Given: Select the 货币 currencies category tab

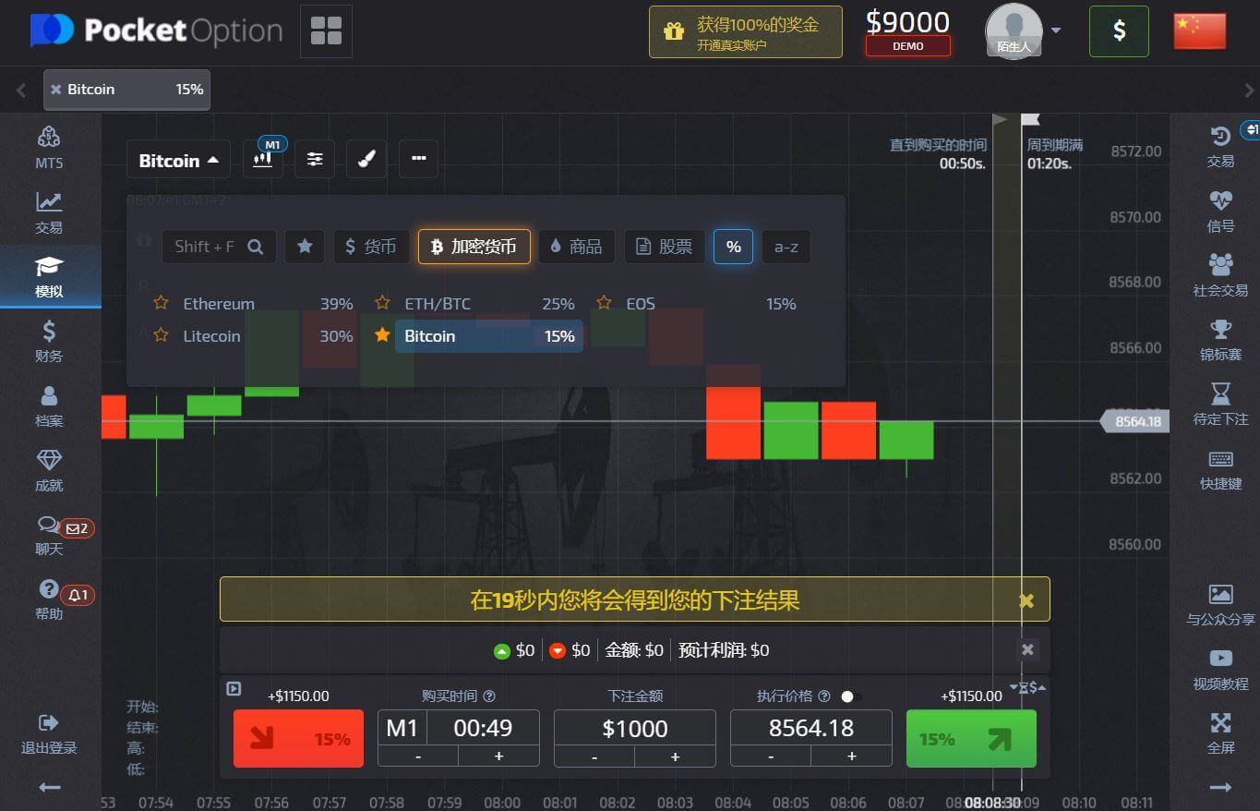Looking at the screenshot, I should point(371,247).
